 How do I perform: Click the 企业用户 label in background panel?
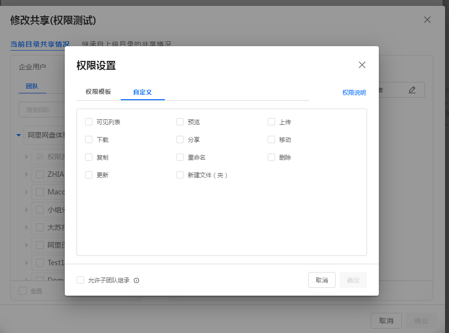pyautogui.click(x=32, y=67)
